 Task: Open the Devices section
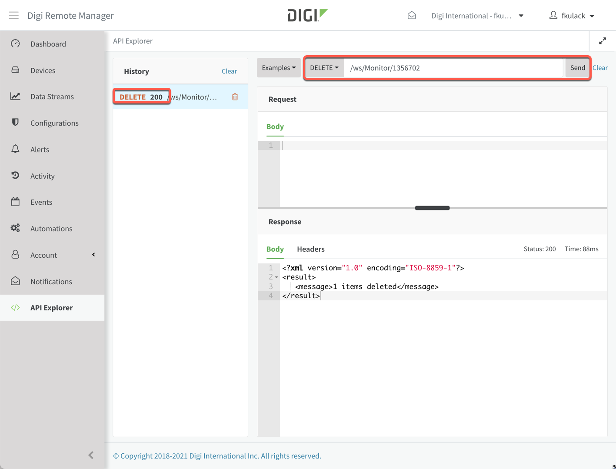pos(42,70)
